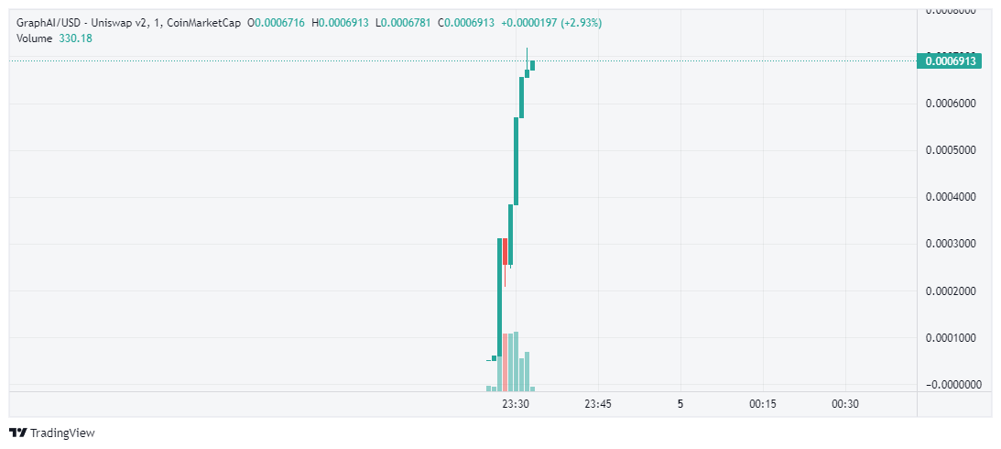Select the Volume indicator label

point(35,38)
